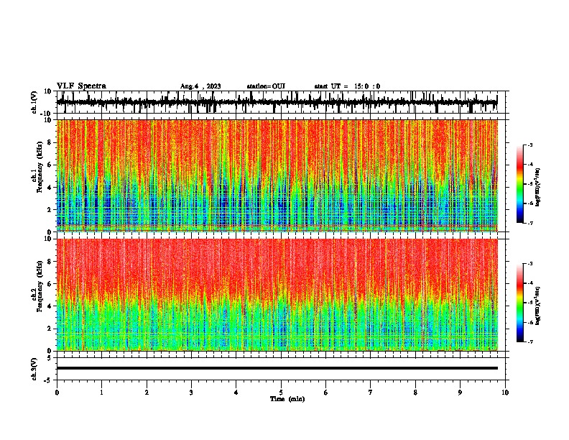
Task: Click the "Time (min)" x-axis label
Action: pyautogui.click(x=287, y=399)
